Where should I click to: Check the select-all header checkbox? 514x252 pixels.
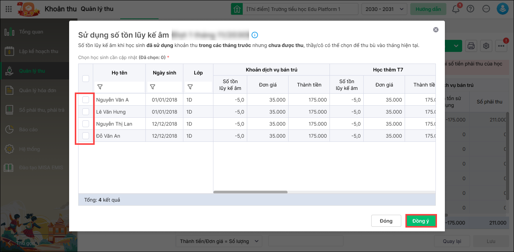(x=86, y=79)
